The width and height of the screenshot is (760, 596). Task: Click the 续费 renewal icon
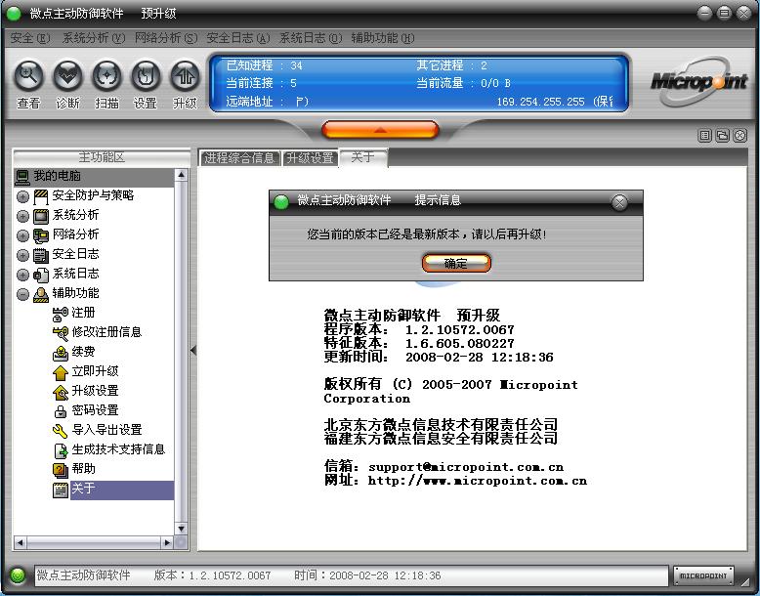pyautogui.click(x=61, y=353)
